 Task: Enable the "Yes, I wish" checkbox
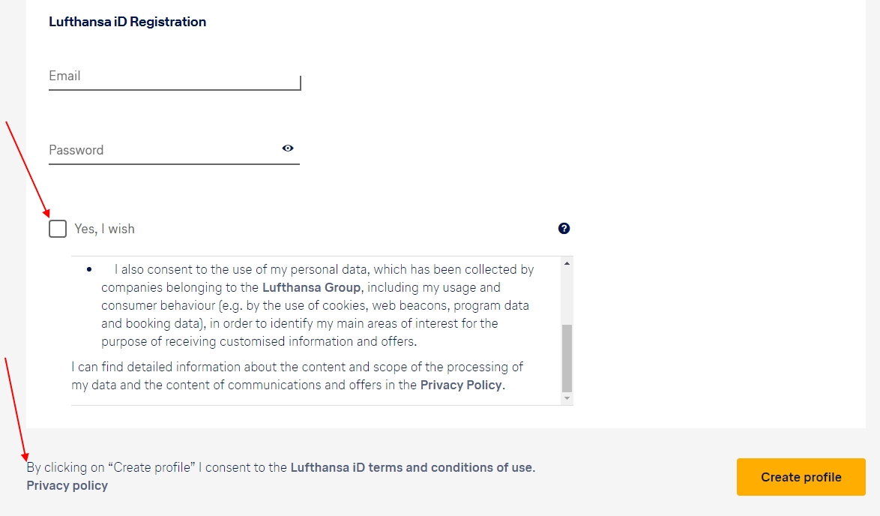click(57, 228)
